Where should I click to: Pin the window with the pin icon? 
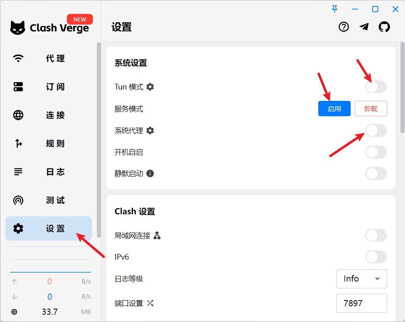click(x=334, y=9)
